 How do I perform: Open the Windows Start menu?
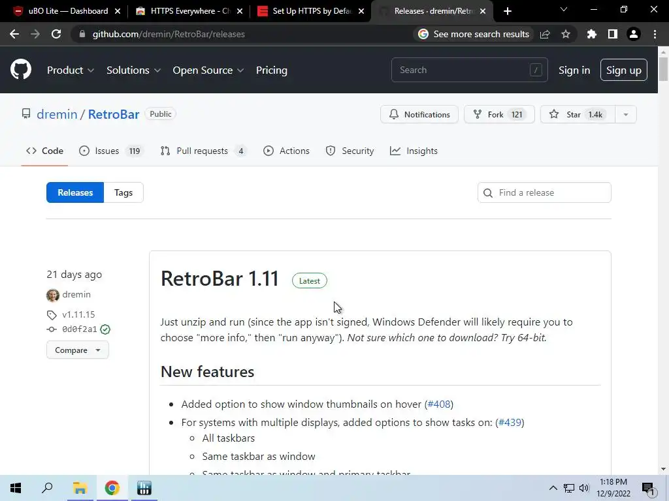tap(16, 488)
